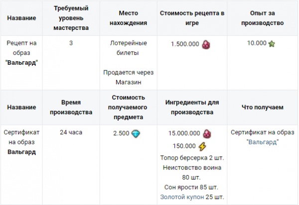Image resolution: width=299 pixels, height=205 pixels.
Task: Open the 'Золотой купон' link
Action: point(182,197)
